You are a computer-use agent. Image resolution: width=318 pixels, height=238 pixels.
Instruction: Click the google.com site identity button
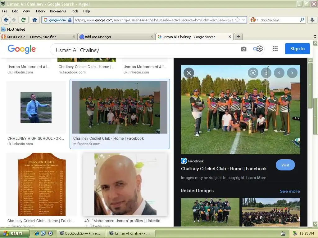[x=57, y=20]
